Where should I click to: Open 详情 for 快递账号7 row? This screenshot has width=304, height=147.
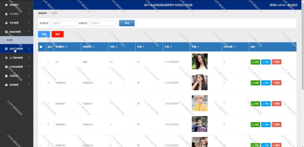255,104
